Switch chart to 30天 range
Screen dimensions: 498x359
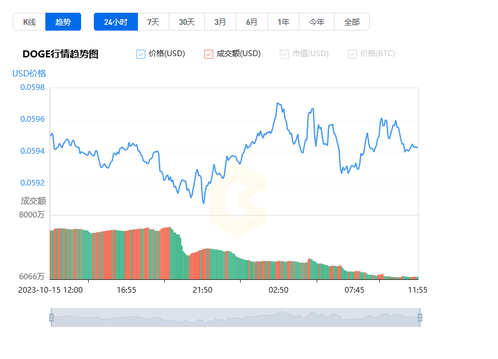186,22
